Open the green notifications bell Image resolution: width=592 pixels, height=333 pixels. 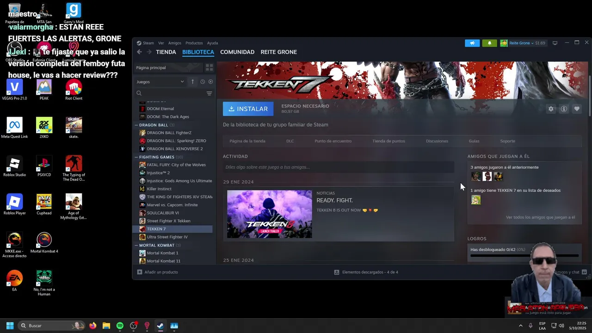489,43
